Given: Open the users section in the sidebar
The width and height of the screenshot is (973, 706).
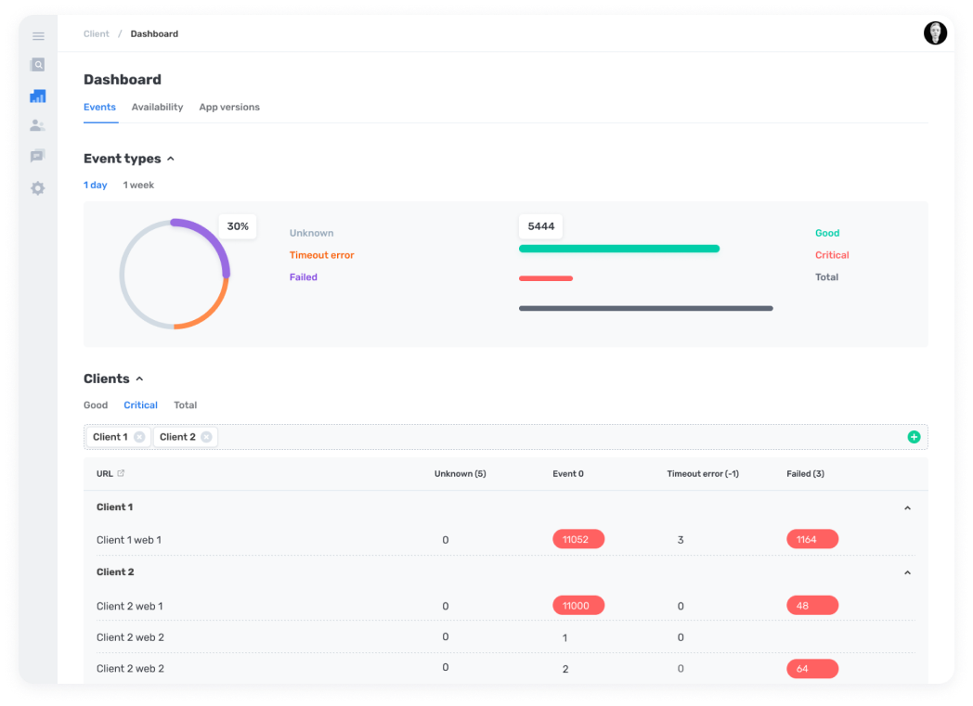Looking at the screenshot, I should [x=38, y=125].
